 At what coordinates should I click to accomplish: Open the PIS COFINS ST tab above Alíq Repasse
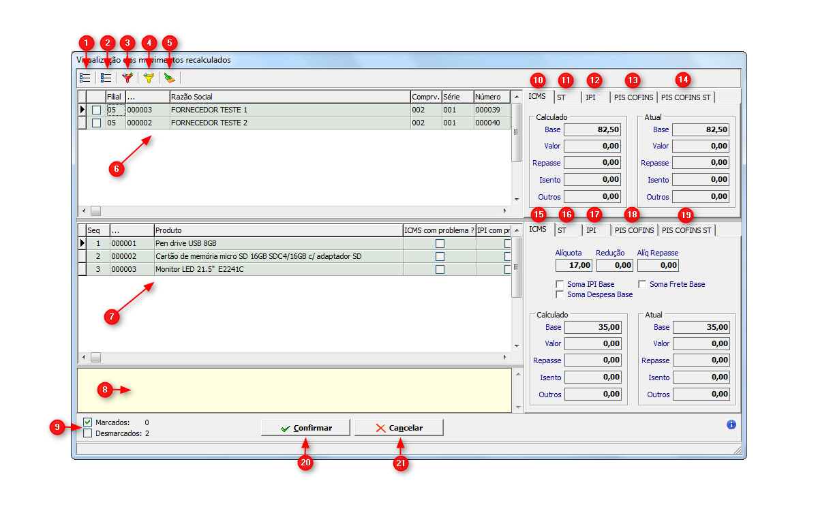(x=686, y=230)
